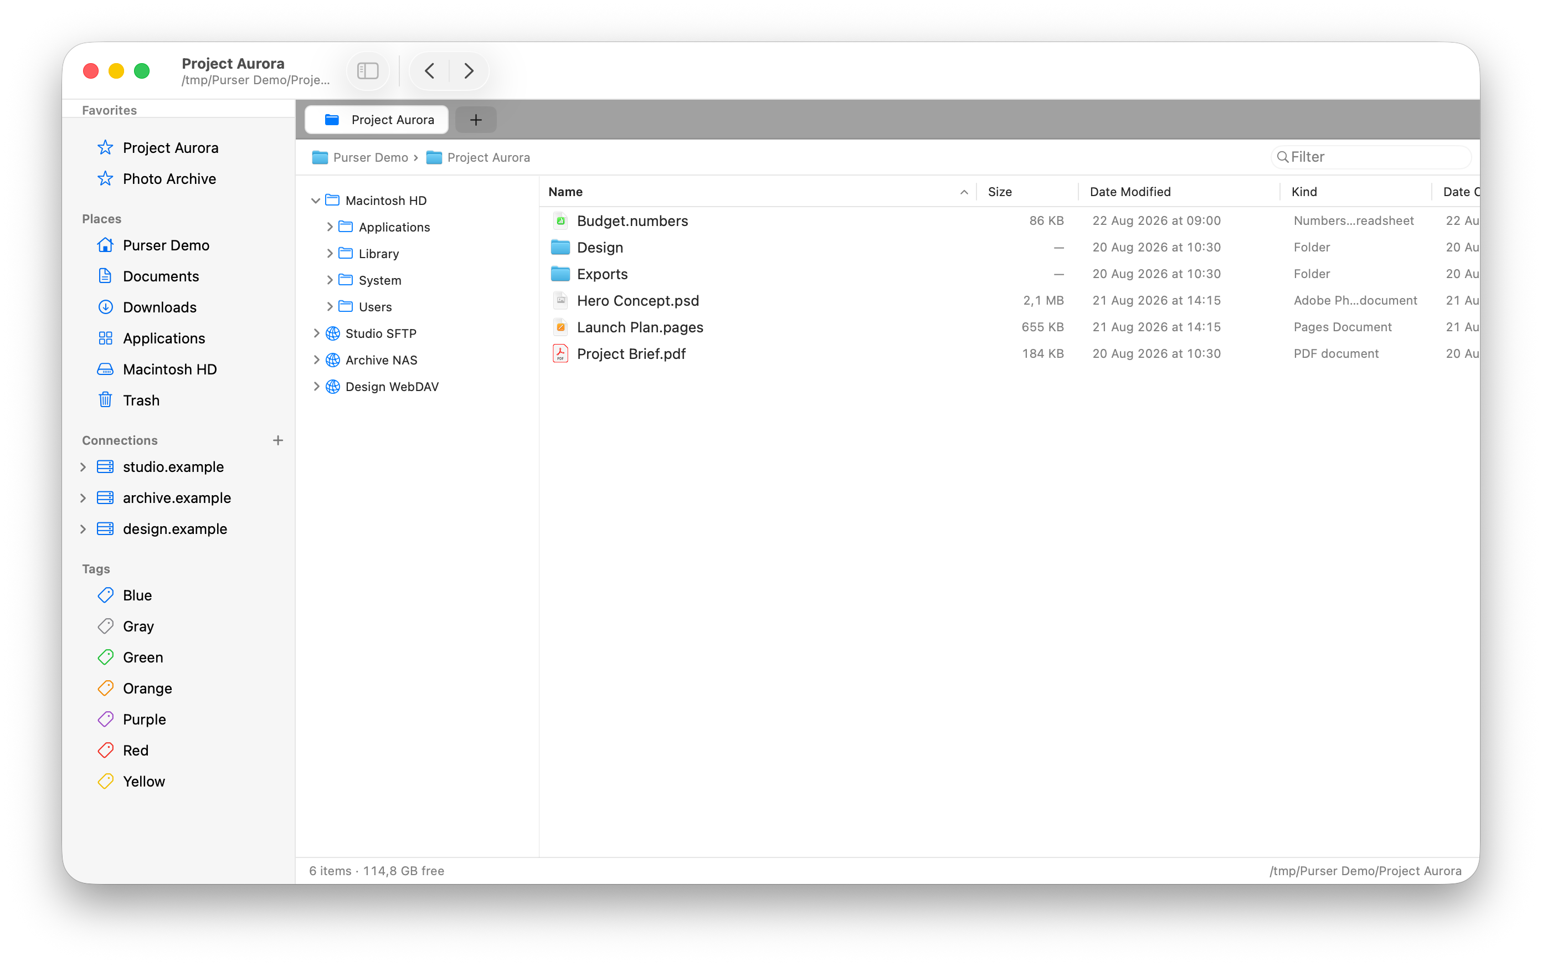The image size is (1542, 966).
Task: Expand Applications folder in tree
Action: [x=330, y=227]
